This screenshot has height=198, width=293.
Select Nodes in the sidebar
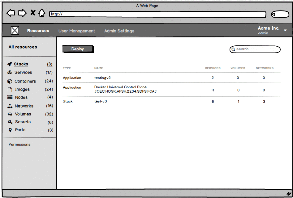(21, 97)
